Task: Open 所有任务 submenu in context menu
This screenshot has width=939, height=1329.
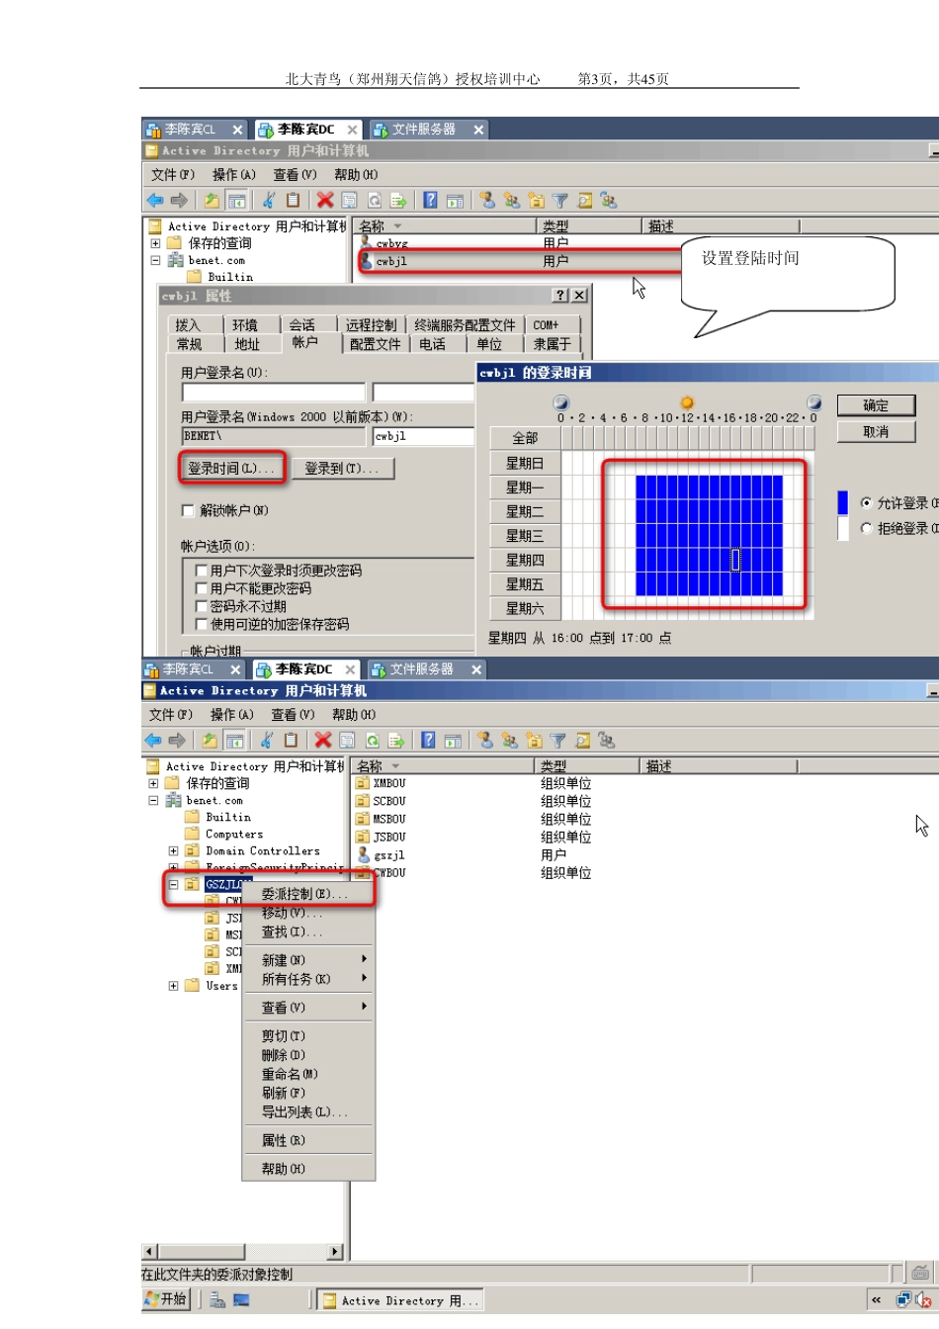Action: pos(308,979)
